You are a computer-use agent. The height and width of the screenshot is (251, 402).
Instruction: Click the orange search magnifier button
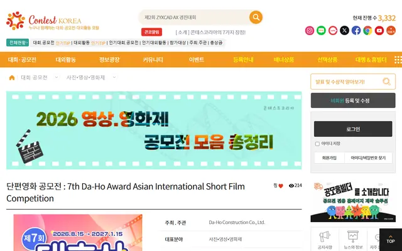pyautogui.click(x=256, y=17)
